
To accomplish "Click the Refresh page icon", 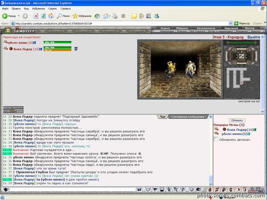I will [x=44, y=16].
